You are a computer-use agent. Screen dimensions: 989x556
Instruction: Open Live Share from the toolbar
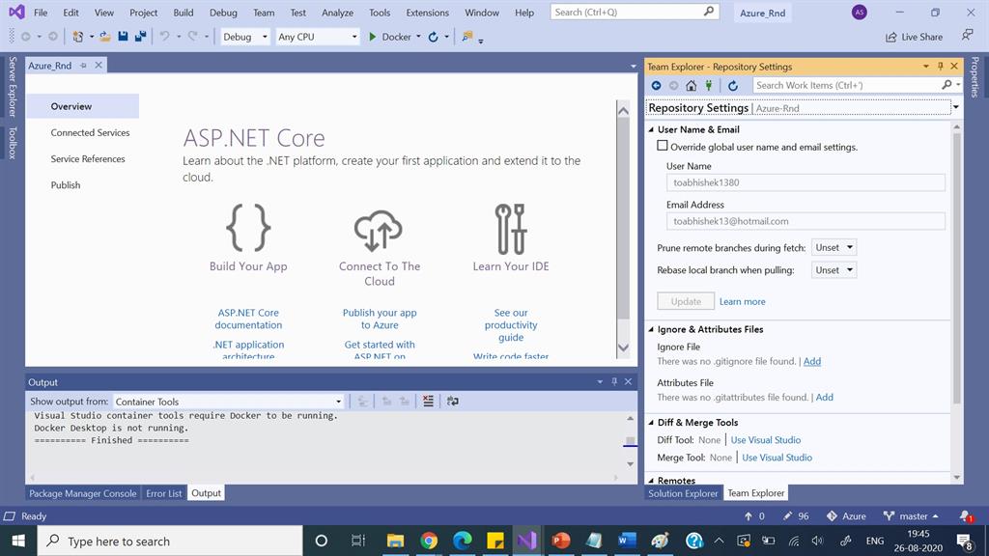pos(914,37)
